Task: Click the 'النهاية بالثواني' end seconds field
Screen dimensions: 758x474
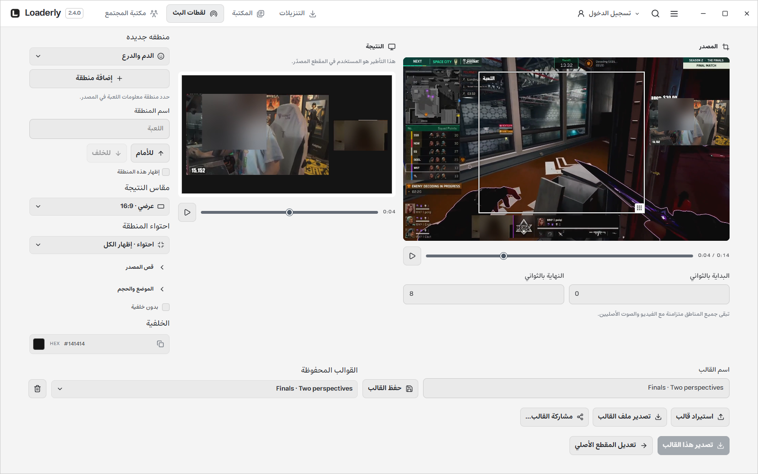Action: tap(484, 294)
